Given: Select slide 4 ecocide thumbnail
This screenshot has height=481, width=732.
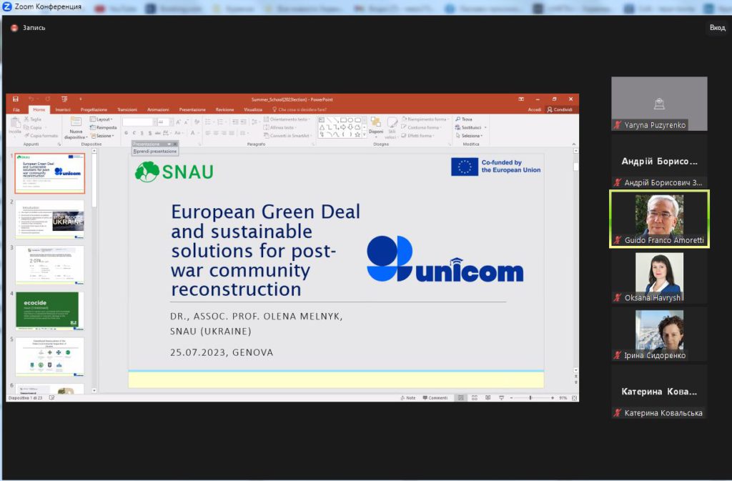Looking at the screenshot, I should pos(49,310).
